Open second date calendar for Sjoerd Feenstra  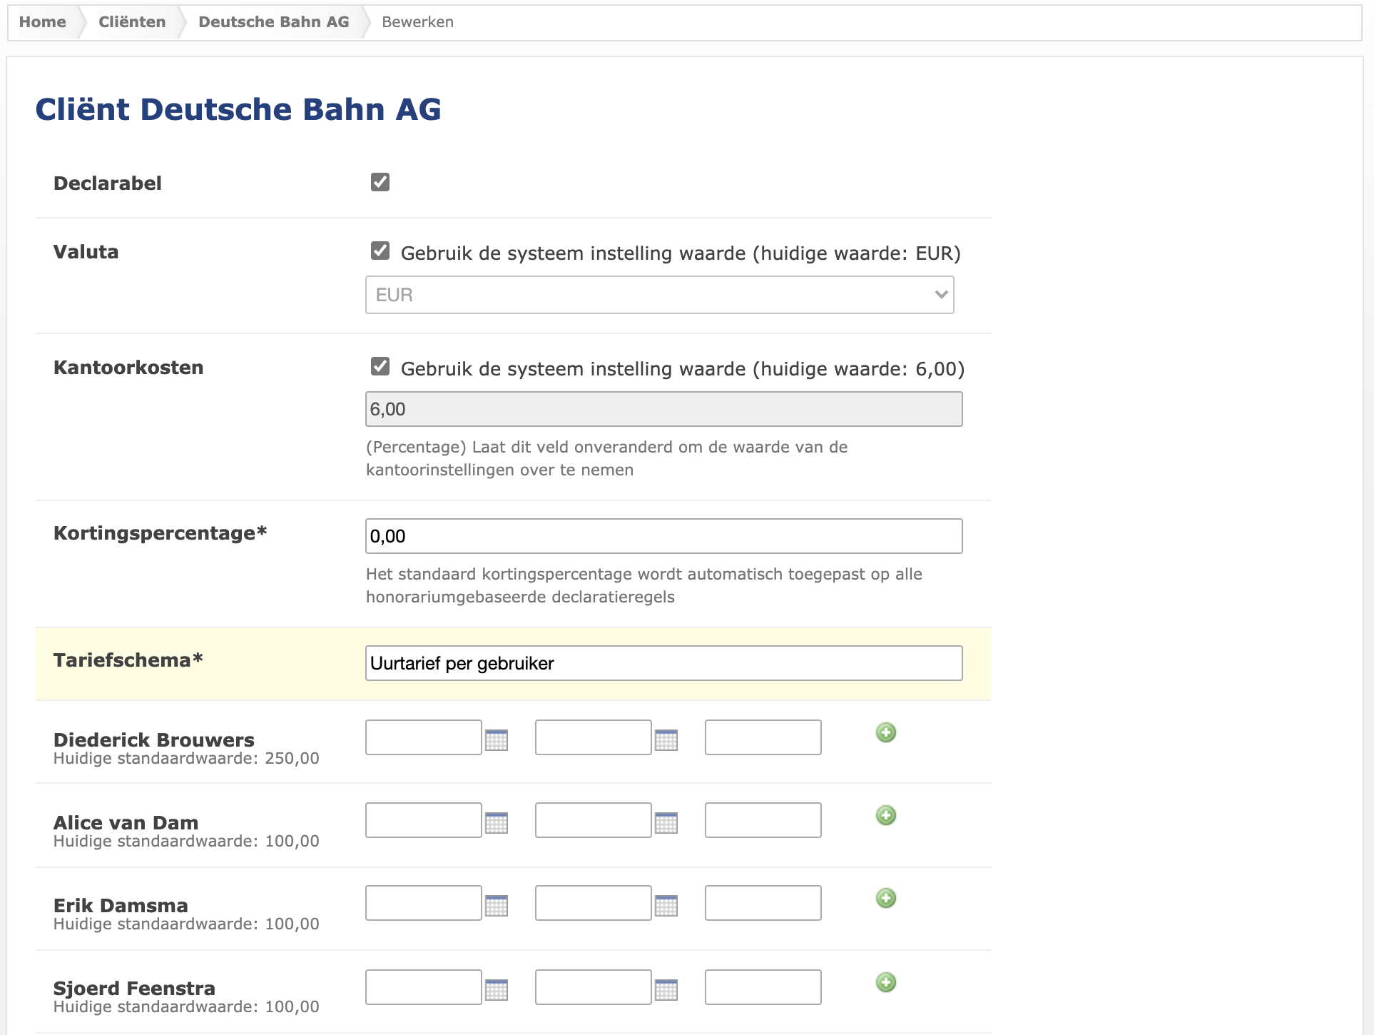(666, 990)
